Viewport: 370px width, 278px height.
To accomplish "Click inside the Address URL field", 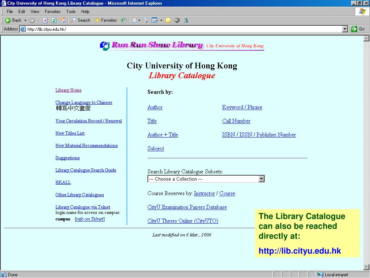I will (x=184, y=29).
